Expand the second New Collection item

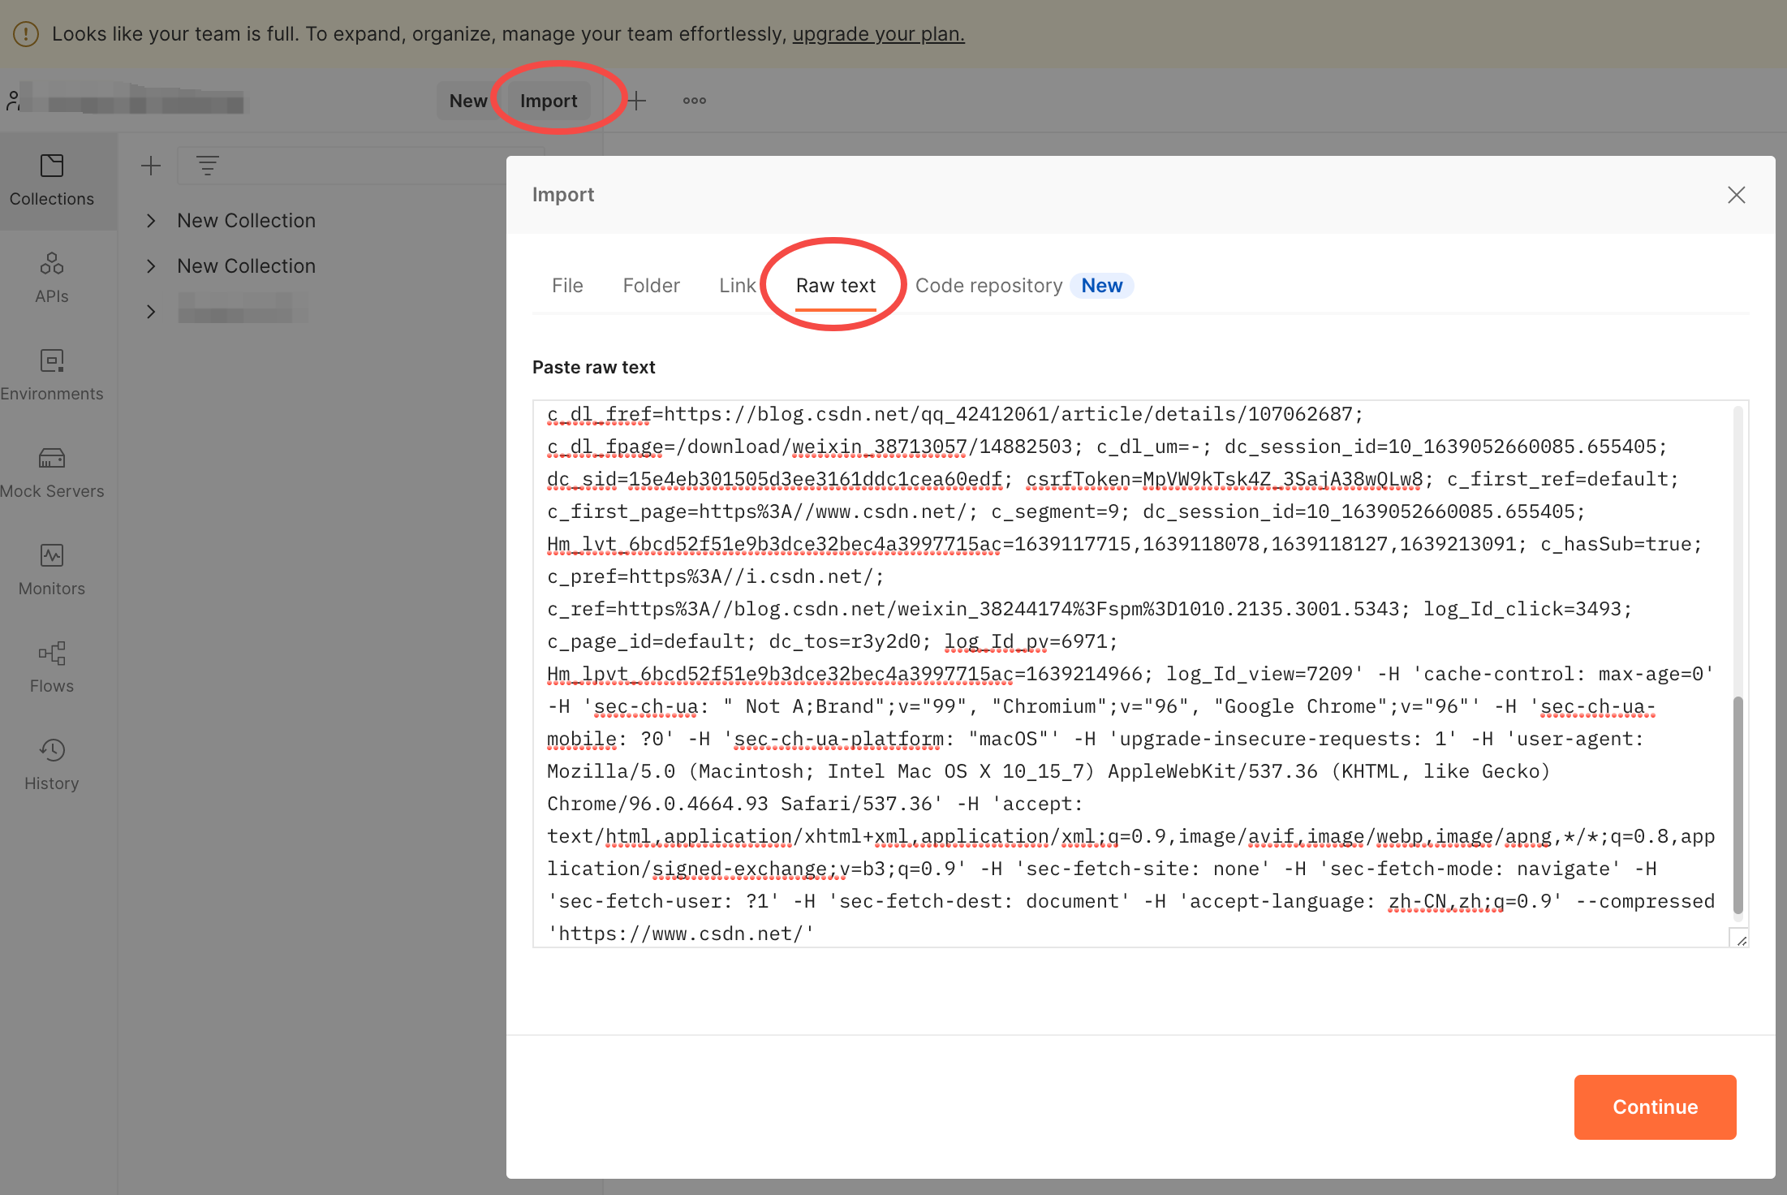click(151, 266)
